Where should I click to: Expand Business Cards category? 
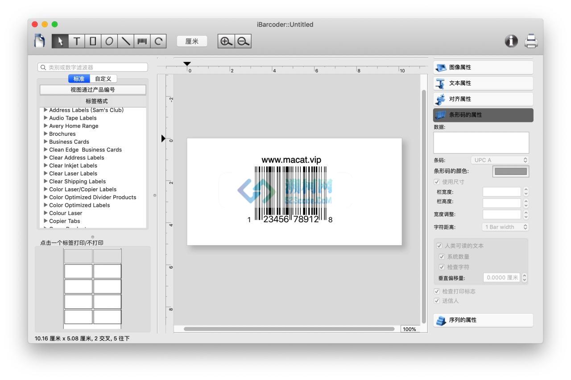46,141
